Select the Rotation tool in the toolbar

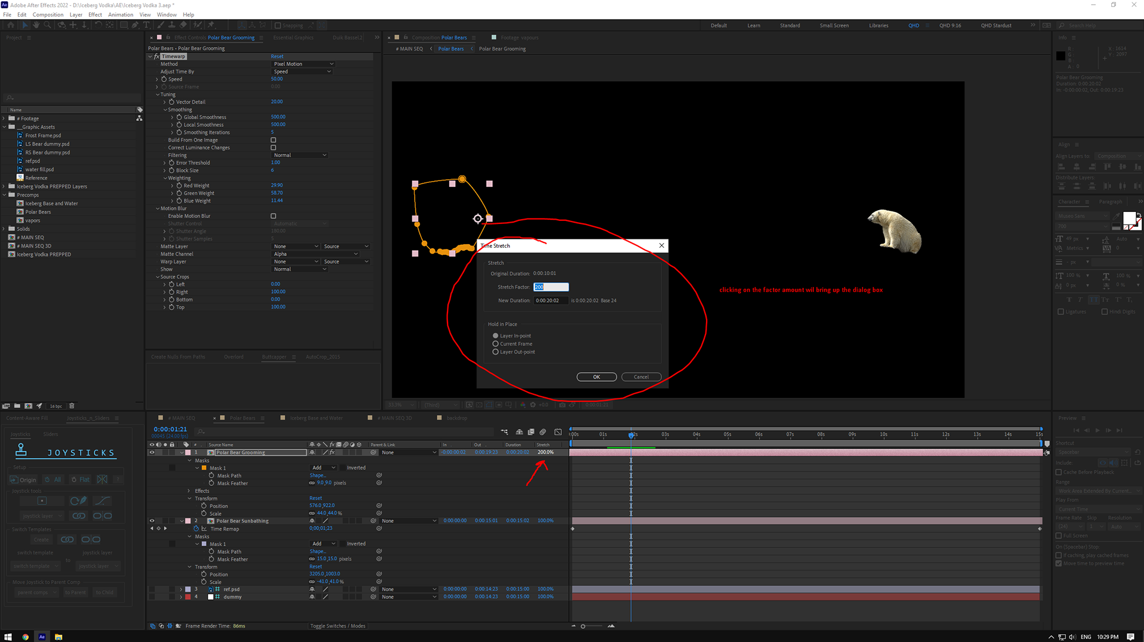click(99, 25)
